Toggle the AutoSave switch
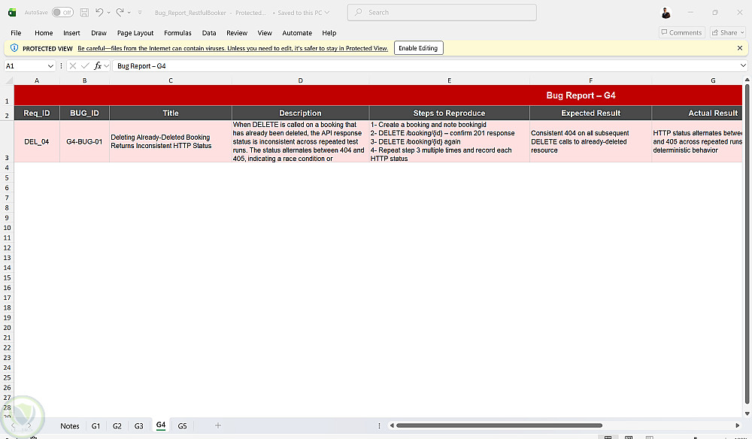Image resolution: width=752 pixels, height=439 pixels. (62, 13)
